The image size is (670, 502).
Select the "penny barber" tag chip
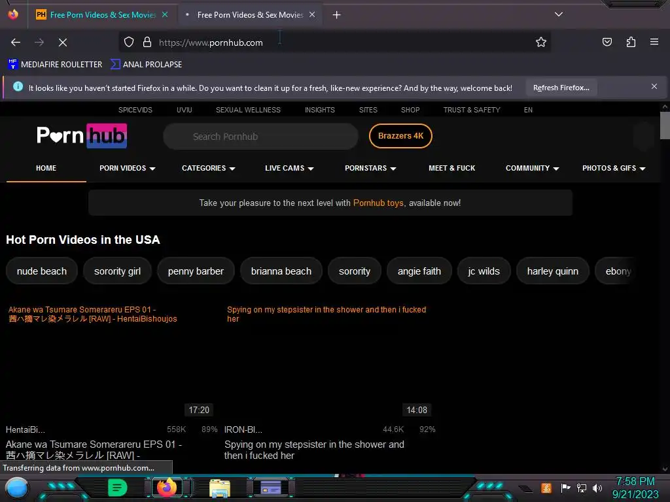[196, 271]
